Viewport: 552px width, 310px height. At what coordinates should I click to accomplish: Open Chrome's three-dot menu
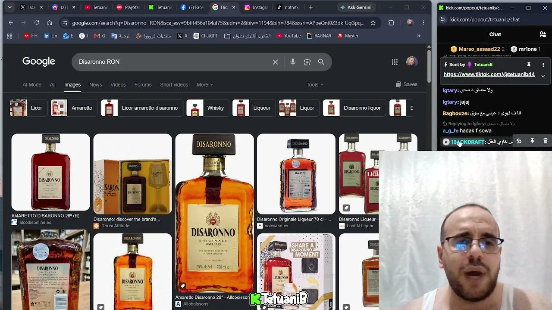coord(423,23)
